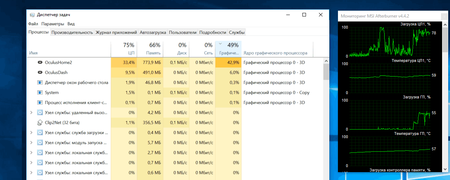Click the Процесс исполнения клиент-с... icon

click(40, 102)
